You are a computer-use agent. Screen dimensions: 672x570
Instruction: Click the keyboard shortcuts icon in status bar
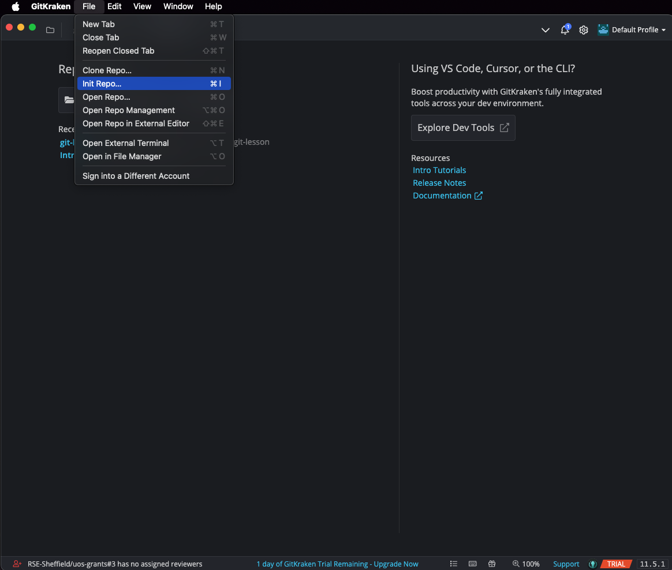click(x=473, y=564)
